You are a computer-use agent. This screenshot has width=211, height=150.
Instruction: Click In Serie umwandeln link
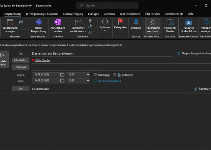108,81
